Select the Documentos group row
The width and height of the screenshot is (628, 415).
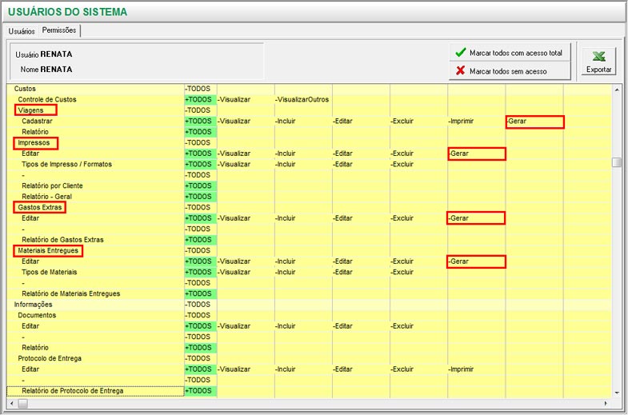(95, 316)
